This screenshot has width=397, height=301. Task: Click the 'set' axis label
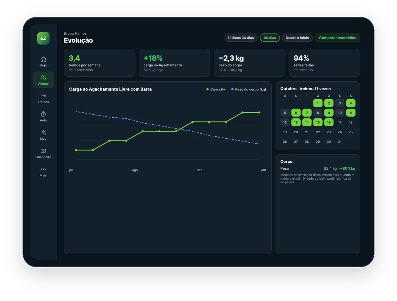[x=199, y=170]
